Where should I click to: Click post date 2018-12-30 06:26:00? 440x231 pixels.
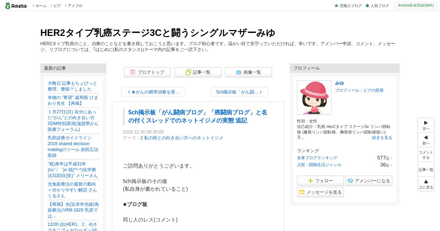(143, 132)
